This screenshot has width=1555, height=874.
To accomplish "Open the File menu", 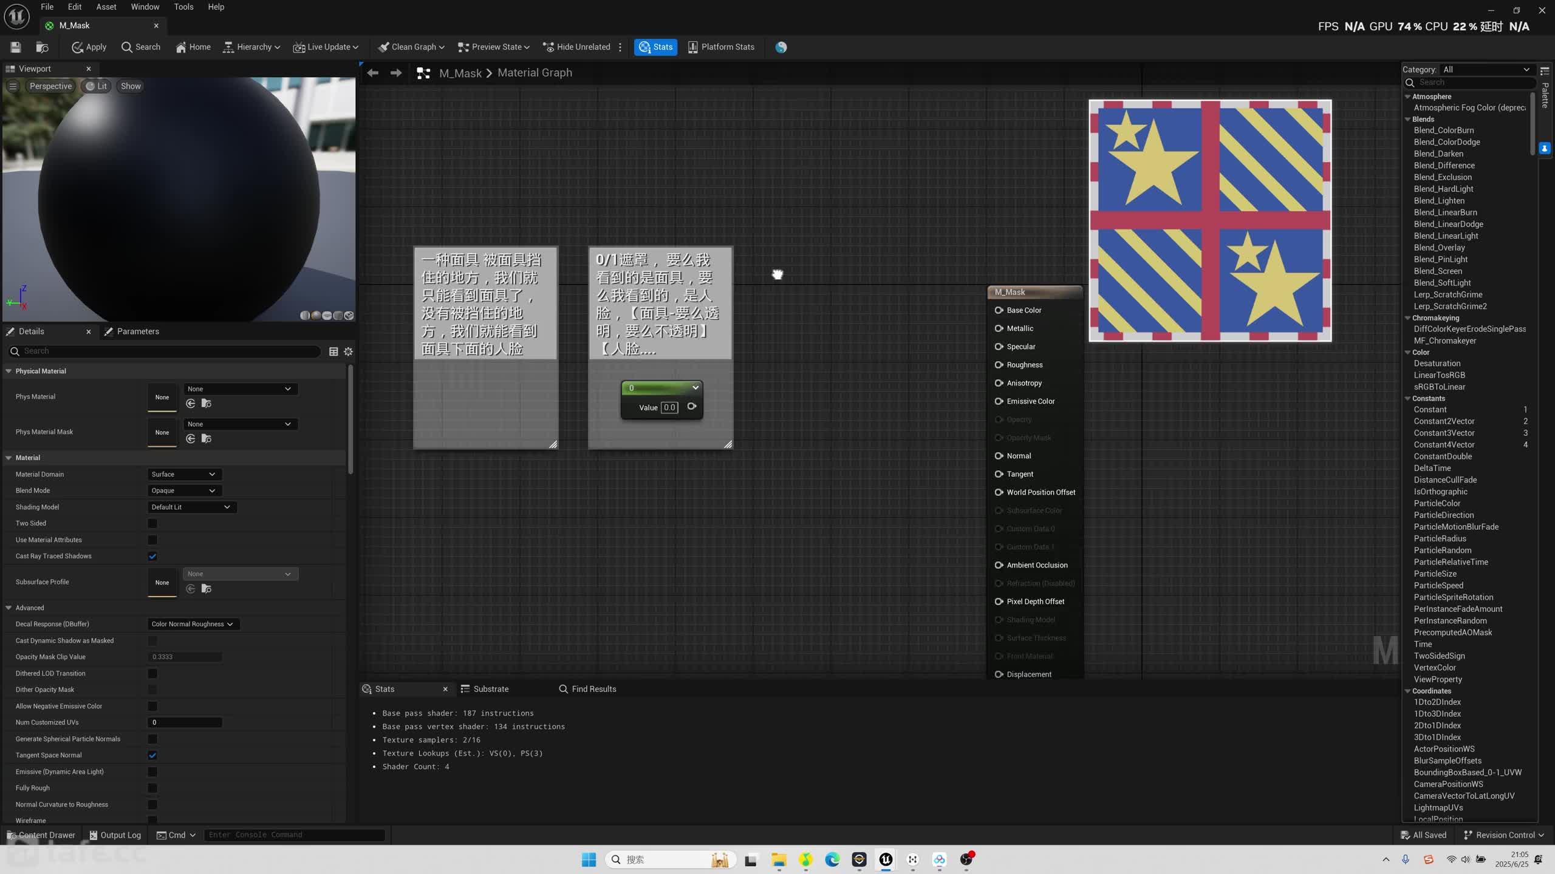I will tap(47, 7).
